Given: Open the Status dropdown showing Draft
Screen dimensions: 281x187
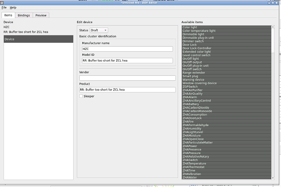Looking at the screenshot, I should [x=99, y=30].
